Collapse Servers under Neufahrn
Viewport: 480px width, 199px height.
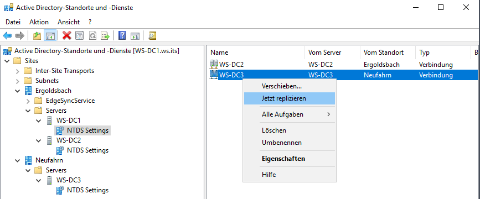pyautogui.click(x=28, y=170)
